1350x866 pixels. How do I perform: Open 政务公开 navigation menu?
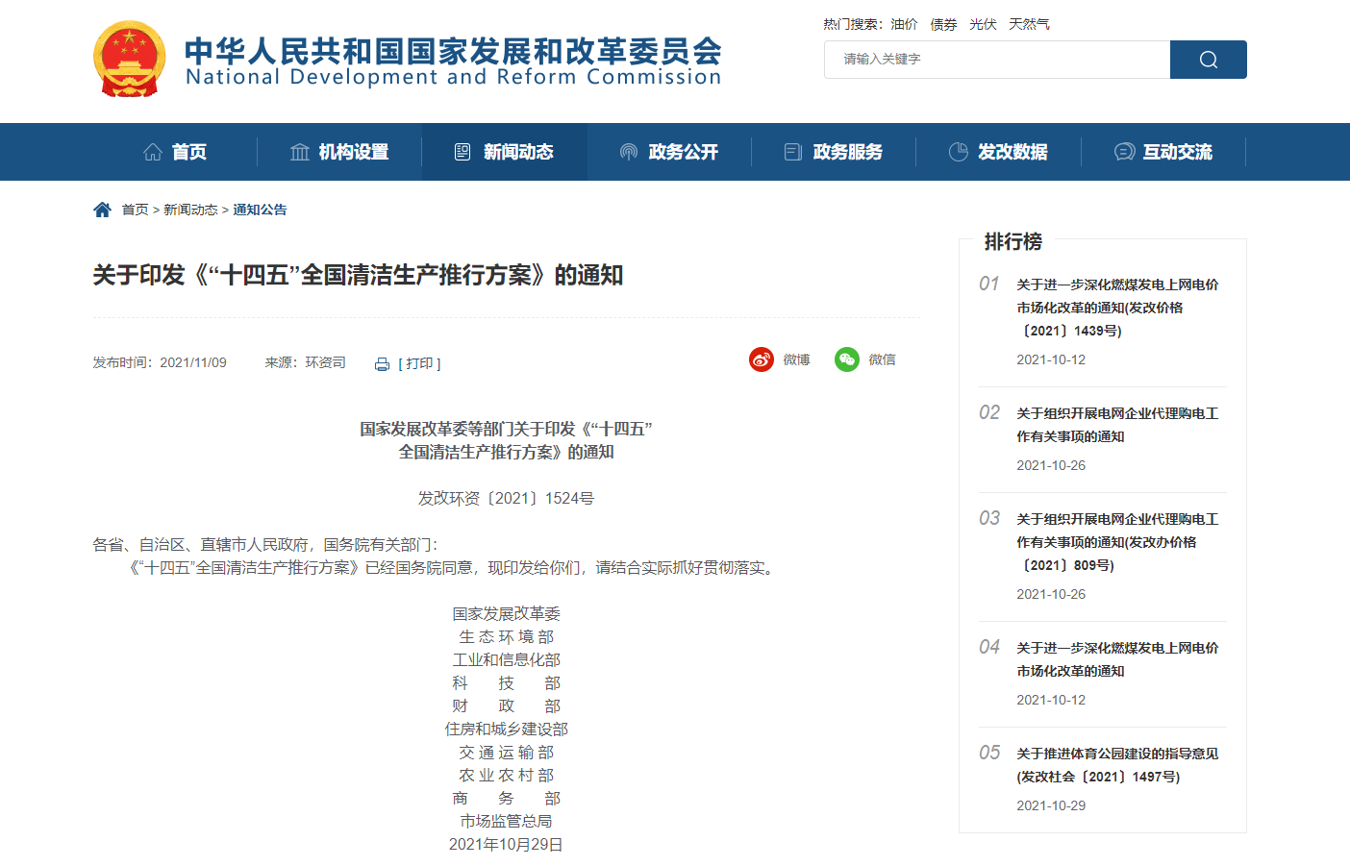click(x=669, y=152)
